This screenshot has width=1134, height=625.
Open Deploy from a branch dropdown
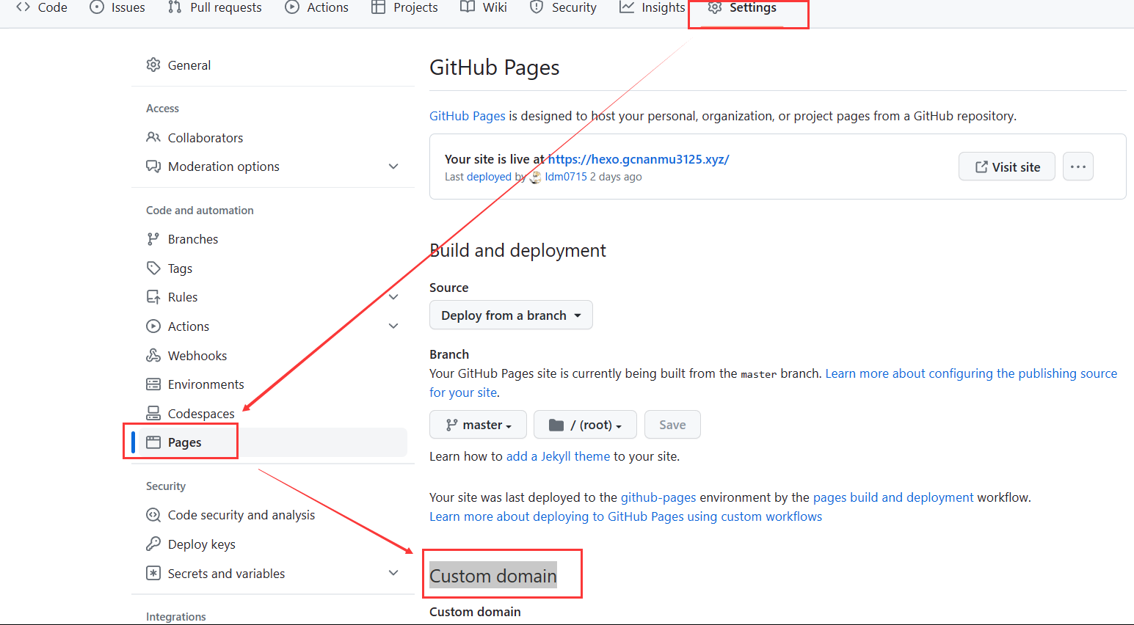[x=511, y=315]
